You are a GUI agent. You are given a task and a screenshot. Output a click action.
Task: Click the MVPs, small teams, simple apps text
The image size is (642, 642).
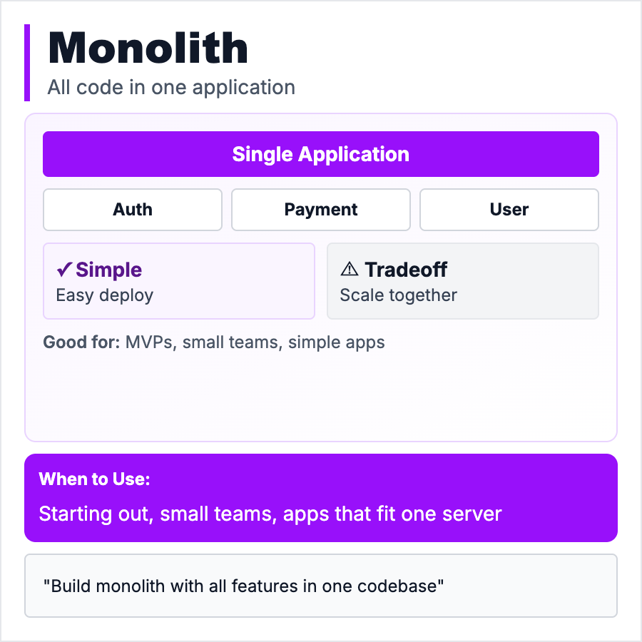[x=255, y=342]
